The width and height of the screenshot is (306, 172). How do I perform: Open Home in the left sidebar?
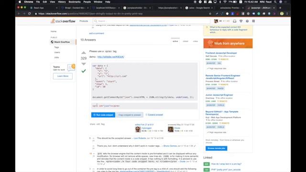(54, 31)
